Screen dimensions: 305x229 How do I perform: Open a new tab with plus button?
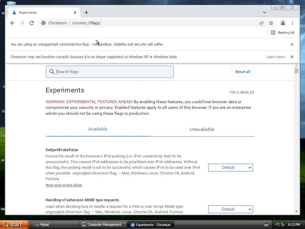click(x=86, y=13)
